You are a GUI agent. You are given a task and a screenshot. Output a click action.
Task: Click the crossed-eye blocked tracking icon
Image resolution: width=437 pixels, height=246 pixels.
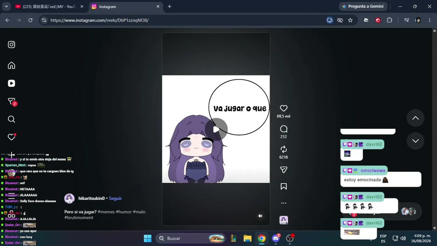point(340,20)
